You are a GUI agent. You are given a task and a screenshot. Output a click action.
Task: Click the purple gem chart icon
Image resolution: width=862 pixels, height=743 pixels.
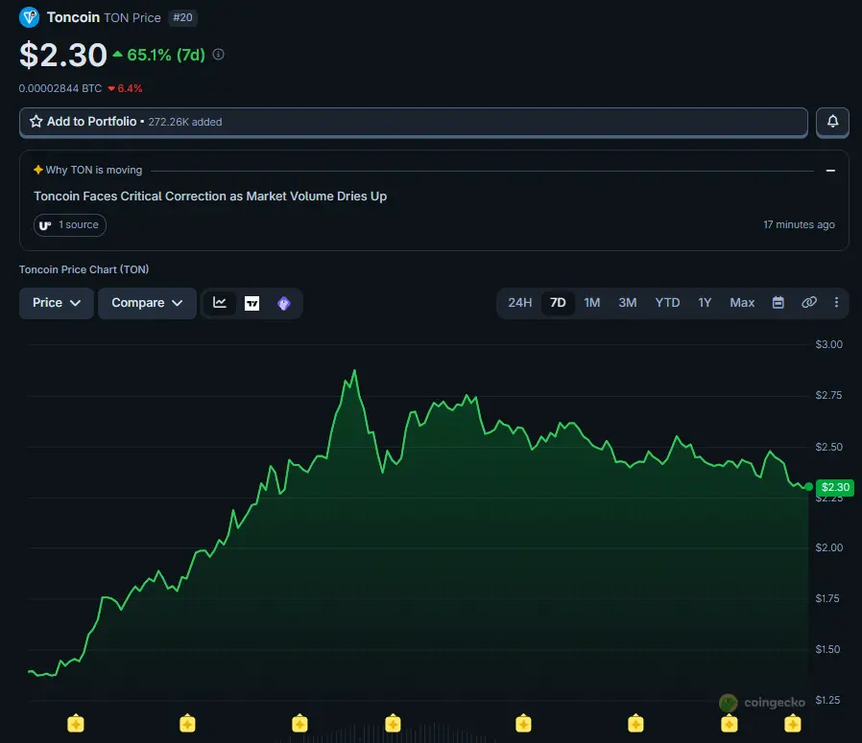284,303
